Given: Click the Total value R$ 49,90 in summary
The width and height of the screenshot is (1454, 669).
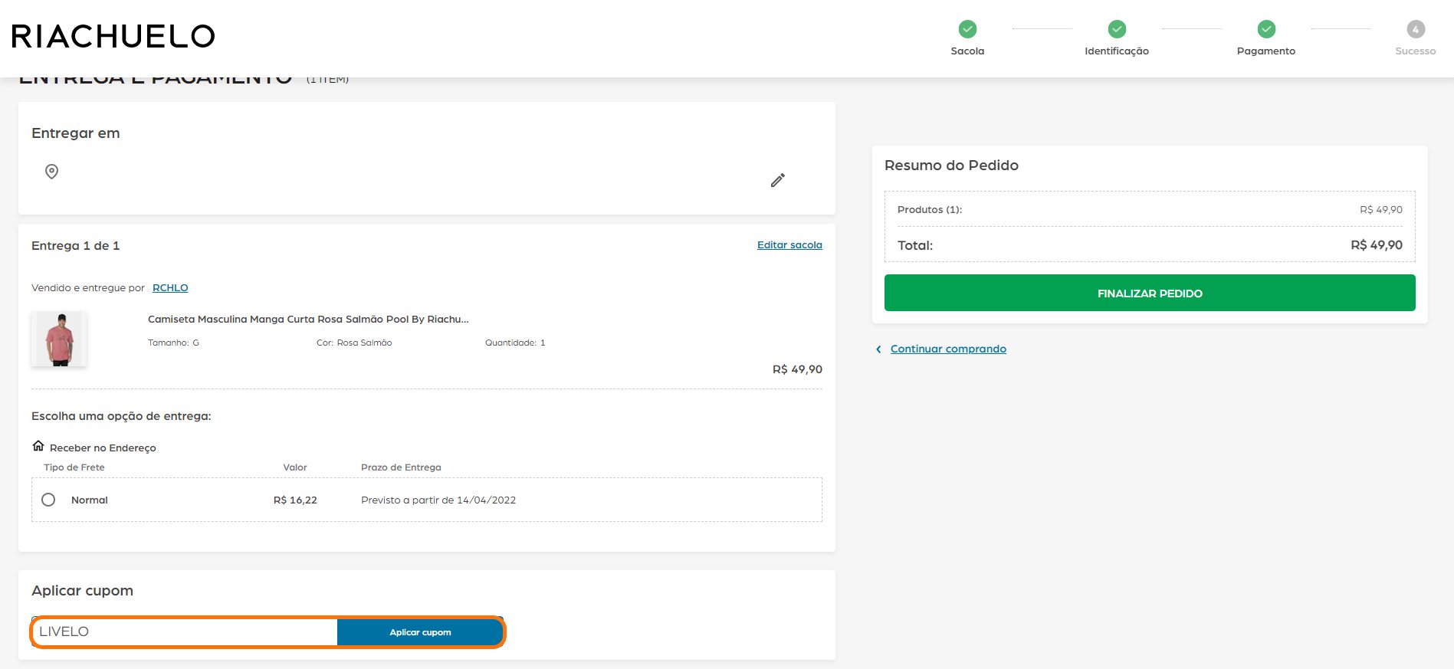Looking at the screenshot, I should point(1377,245).
